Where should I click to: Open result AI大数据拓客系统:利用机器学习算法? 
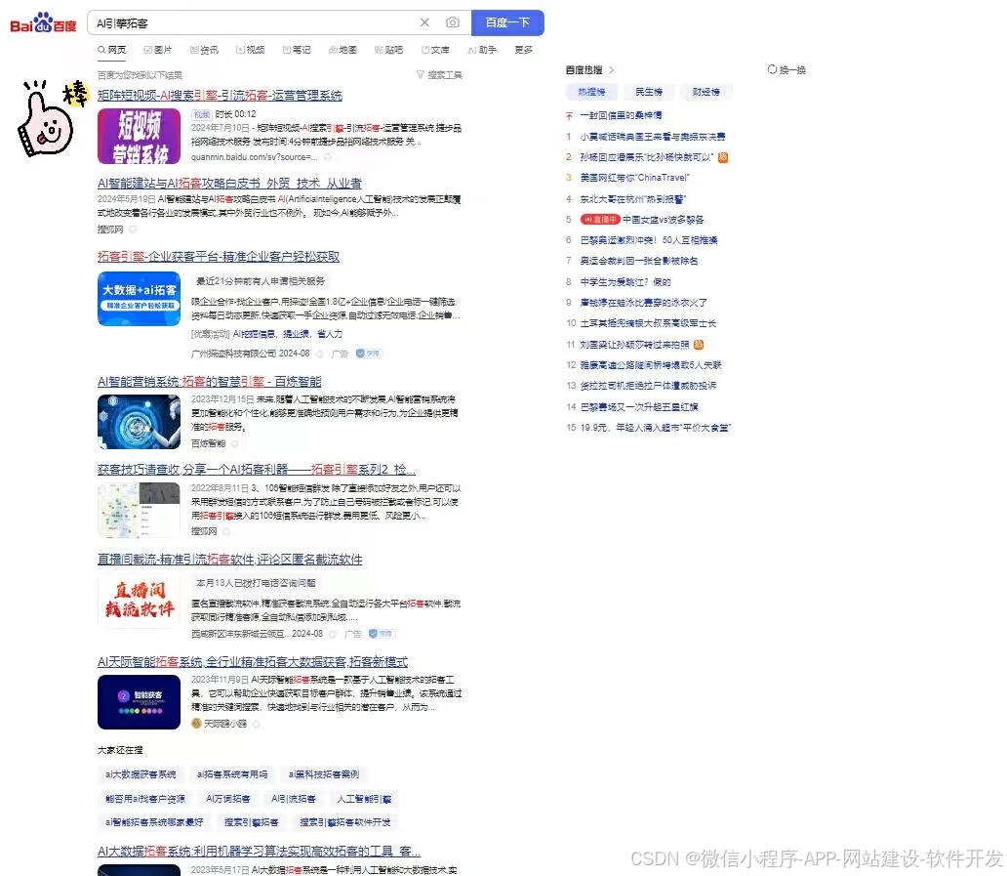259,852
